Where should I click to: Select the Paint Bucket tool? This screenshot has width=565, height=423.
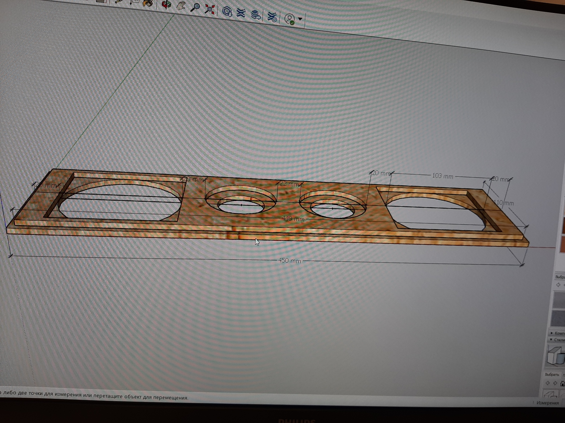(148, 2)
